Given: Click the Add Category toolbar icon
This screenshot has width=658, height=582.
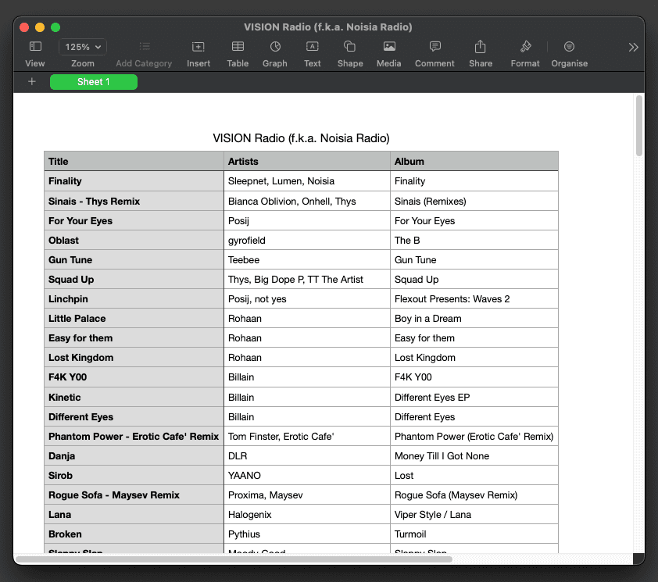Looking at the screenshot, I should [x=145, y=47].
